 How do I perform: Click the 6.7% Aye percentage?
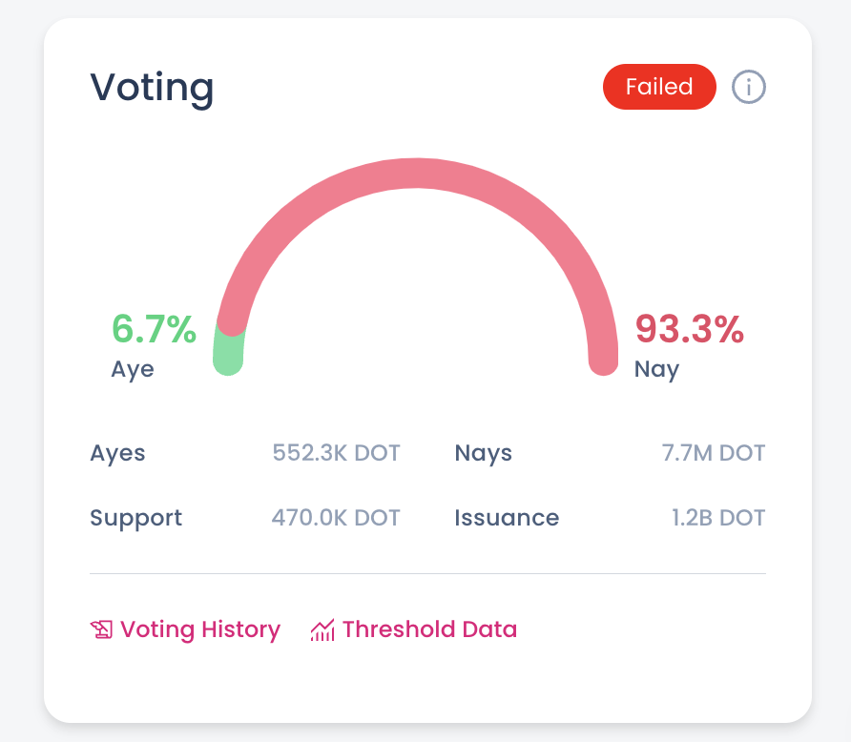(x=154, y=329)
